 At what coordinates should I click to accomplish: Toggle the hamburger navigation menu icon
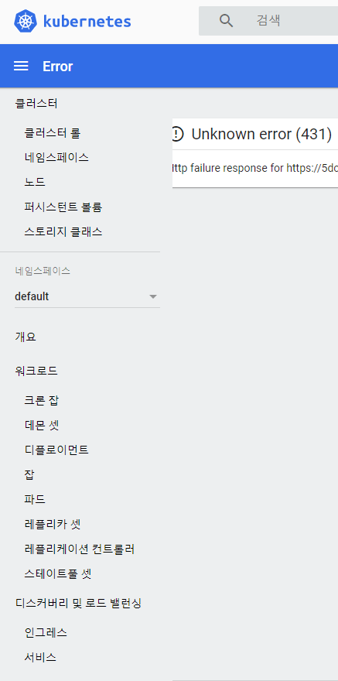21,66
